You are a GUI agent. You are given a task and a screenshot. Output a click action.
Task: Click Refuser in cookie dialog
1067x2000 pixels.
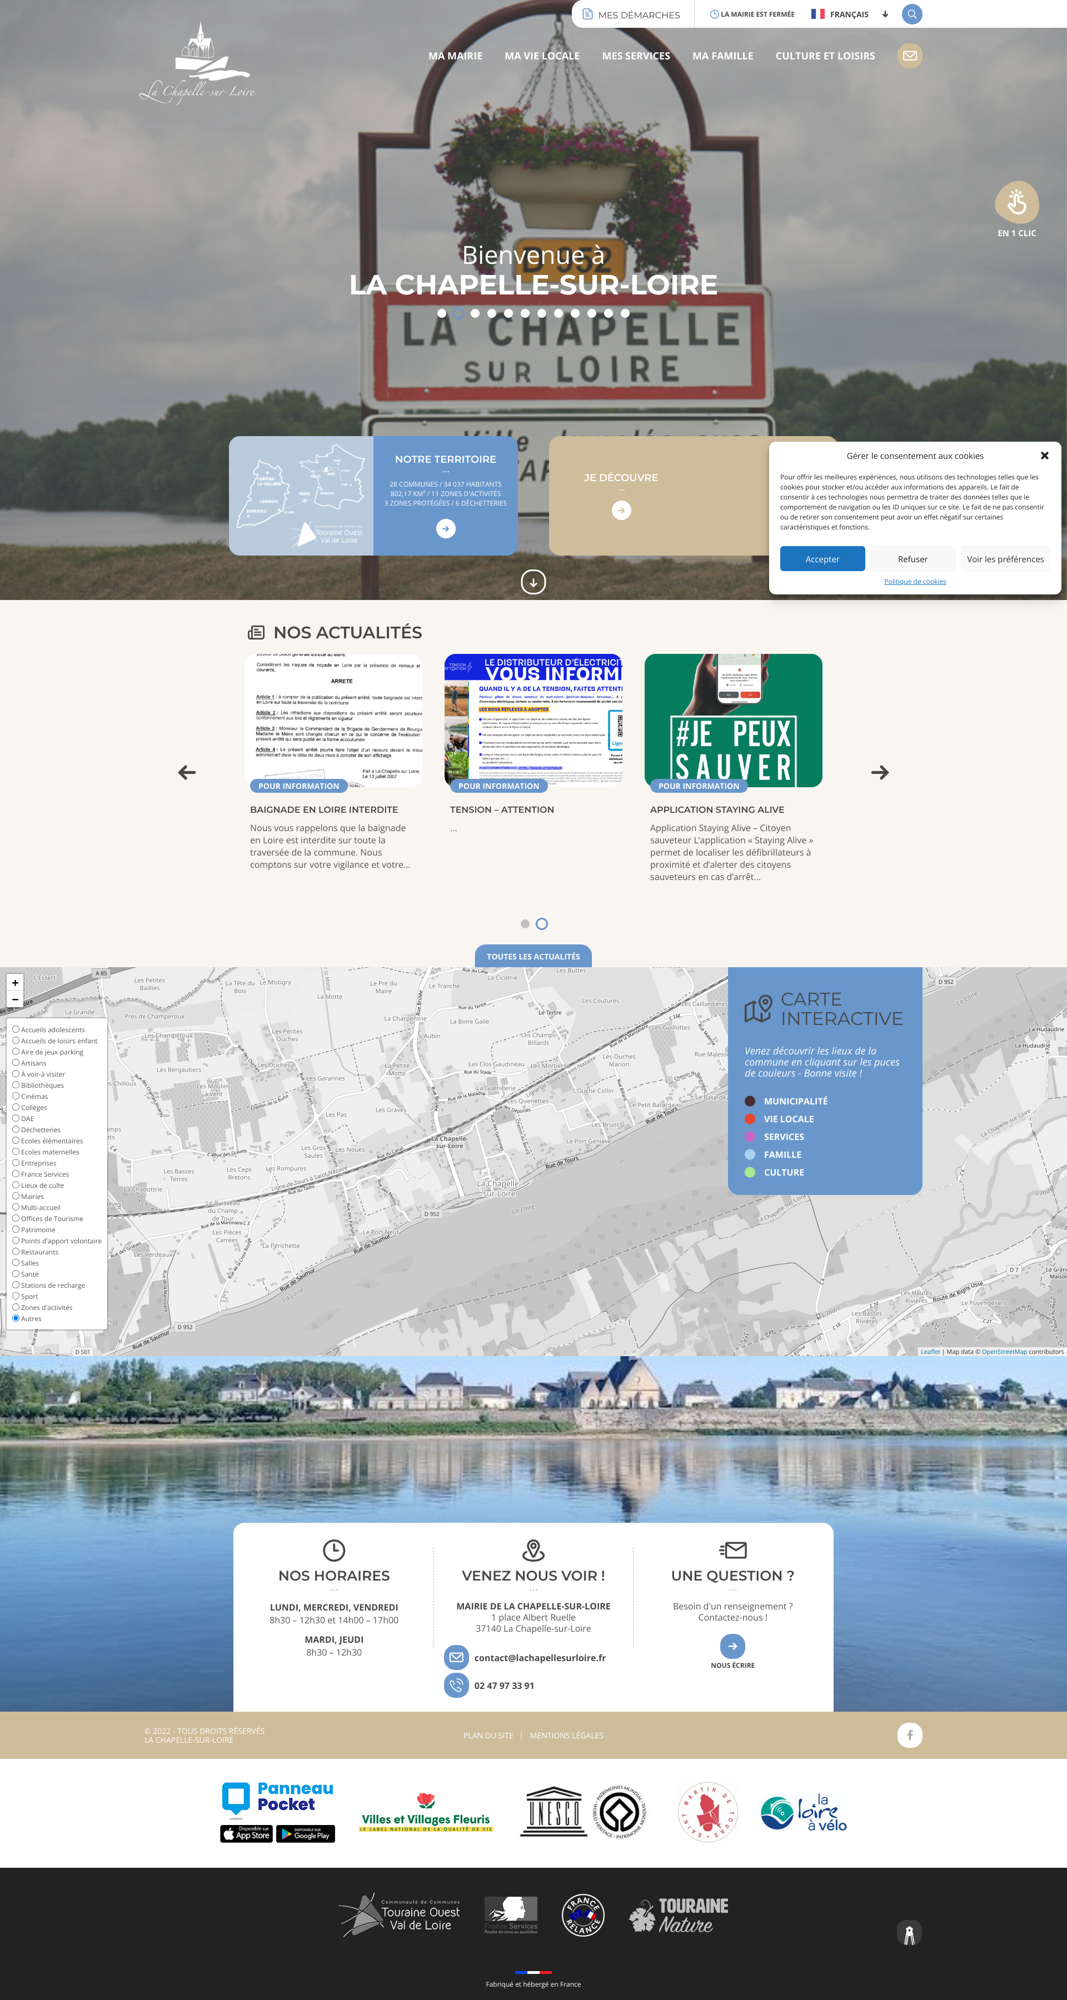point(913,559)
